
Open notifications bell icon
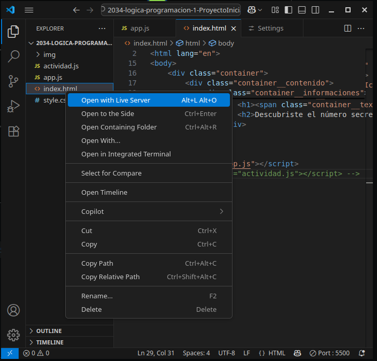361,353
